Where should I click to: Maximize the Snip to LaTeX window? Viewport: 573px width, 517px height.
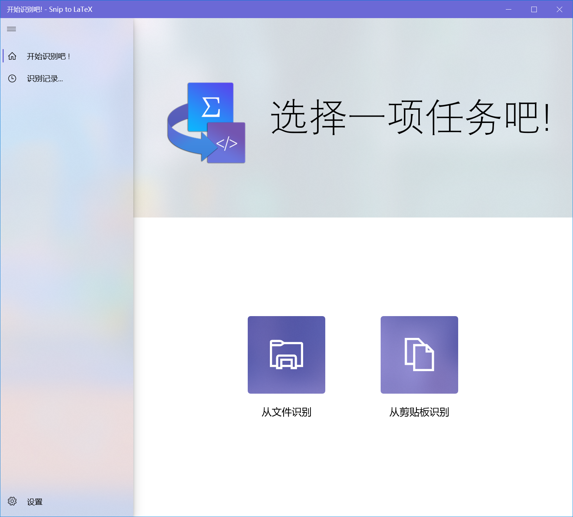click(x=534, y=9)
